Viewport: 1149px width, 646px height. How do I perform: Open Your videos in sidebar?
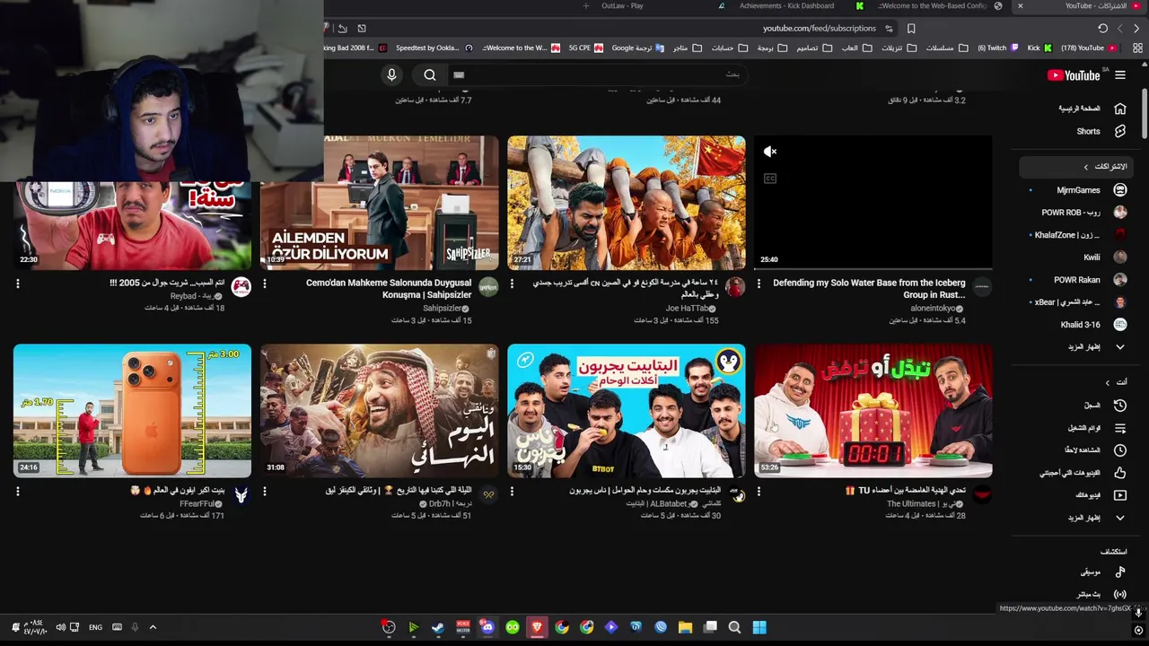1091,495
